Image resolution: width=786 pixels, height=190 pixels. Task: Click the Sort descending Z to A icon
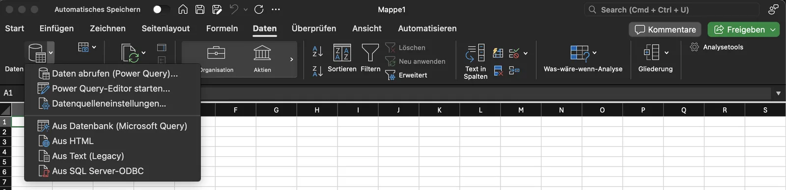(x=318, y=71)
